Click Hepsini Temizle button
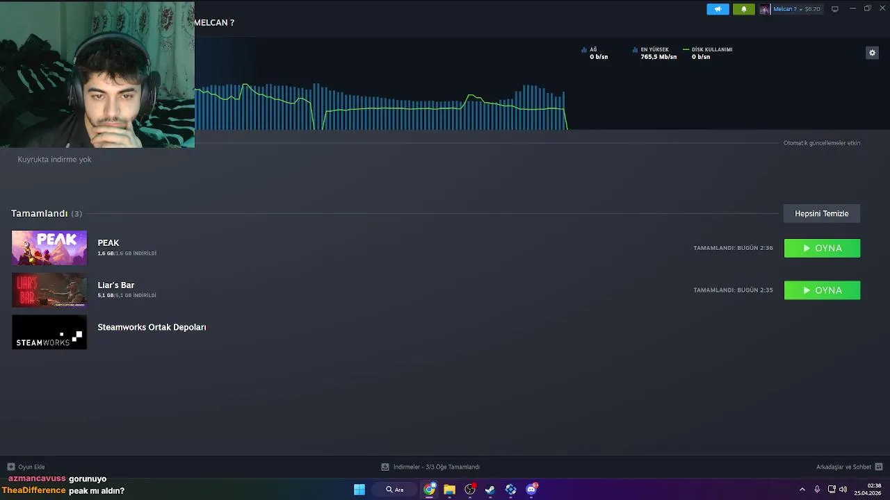 822,213
